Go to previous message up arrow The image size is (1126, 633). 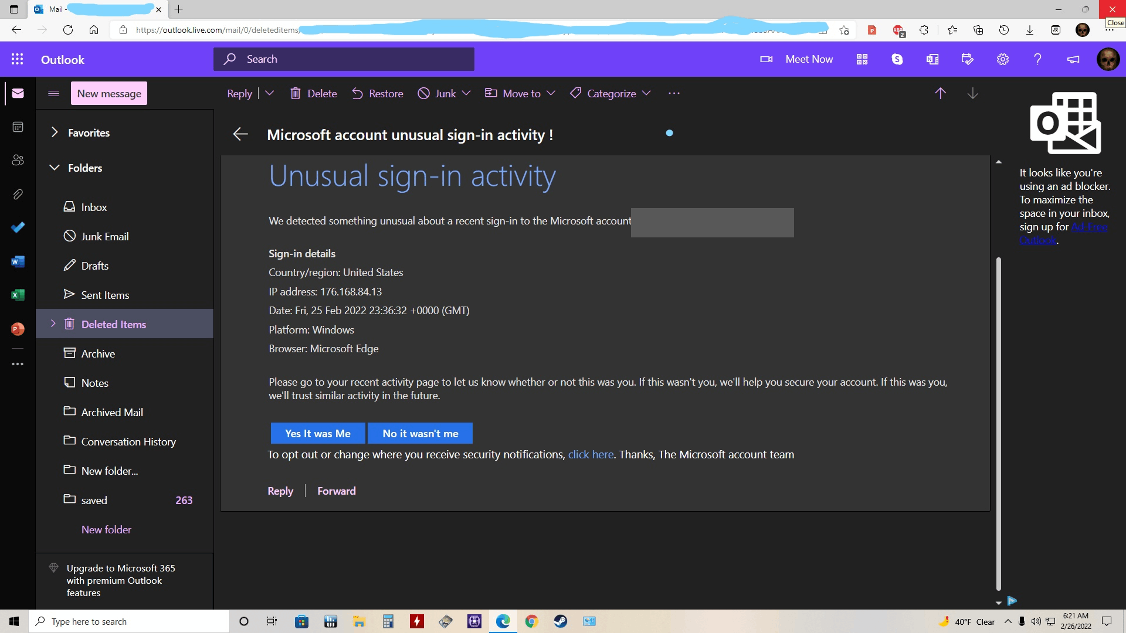(x=940, y=94)
